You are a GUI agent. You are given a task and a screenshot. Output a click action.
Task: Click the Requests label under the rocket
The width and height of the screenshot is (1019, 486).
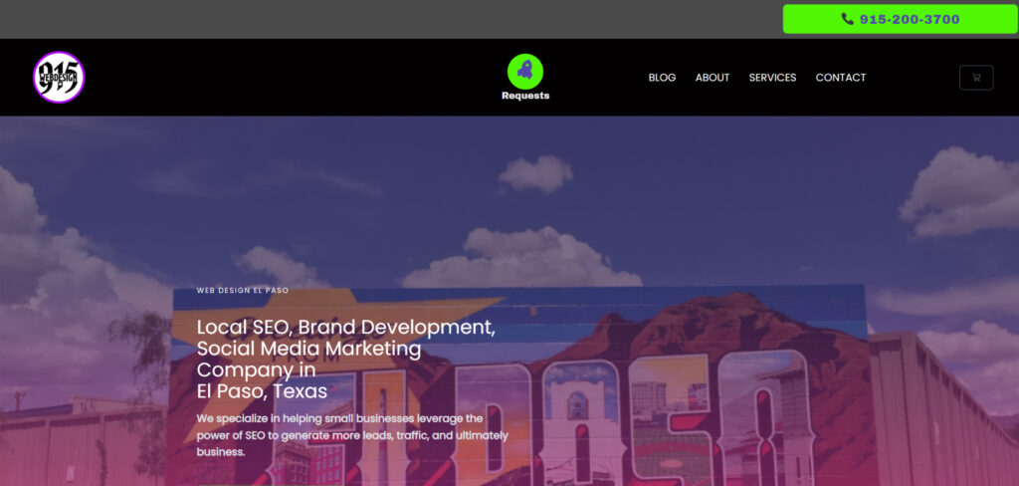pos(525,96)
